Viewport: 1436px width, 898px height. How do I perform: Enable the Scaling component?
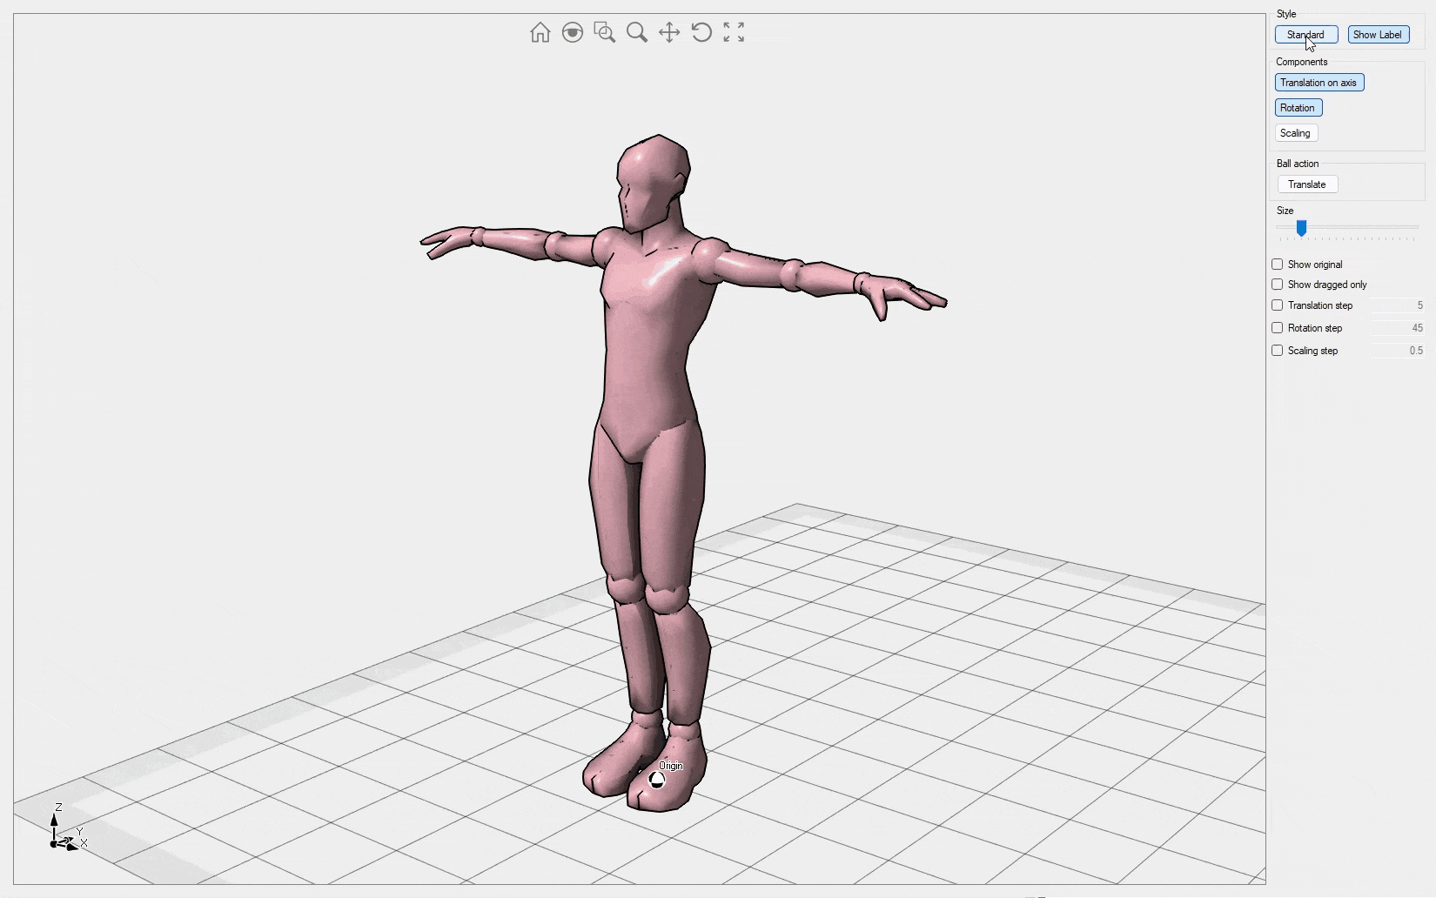pos(1296,133)
